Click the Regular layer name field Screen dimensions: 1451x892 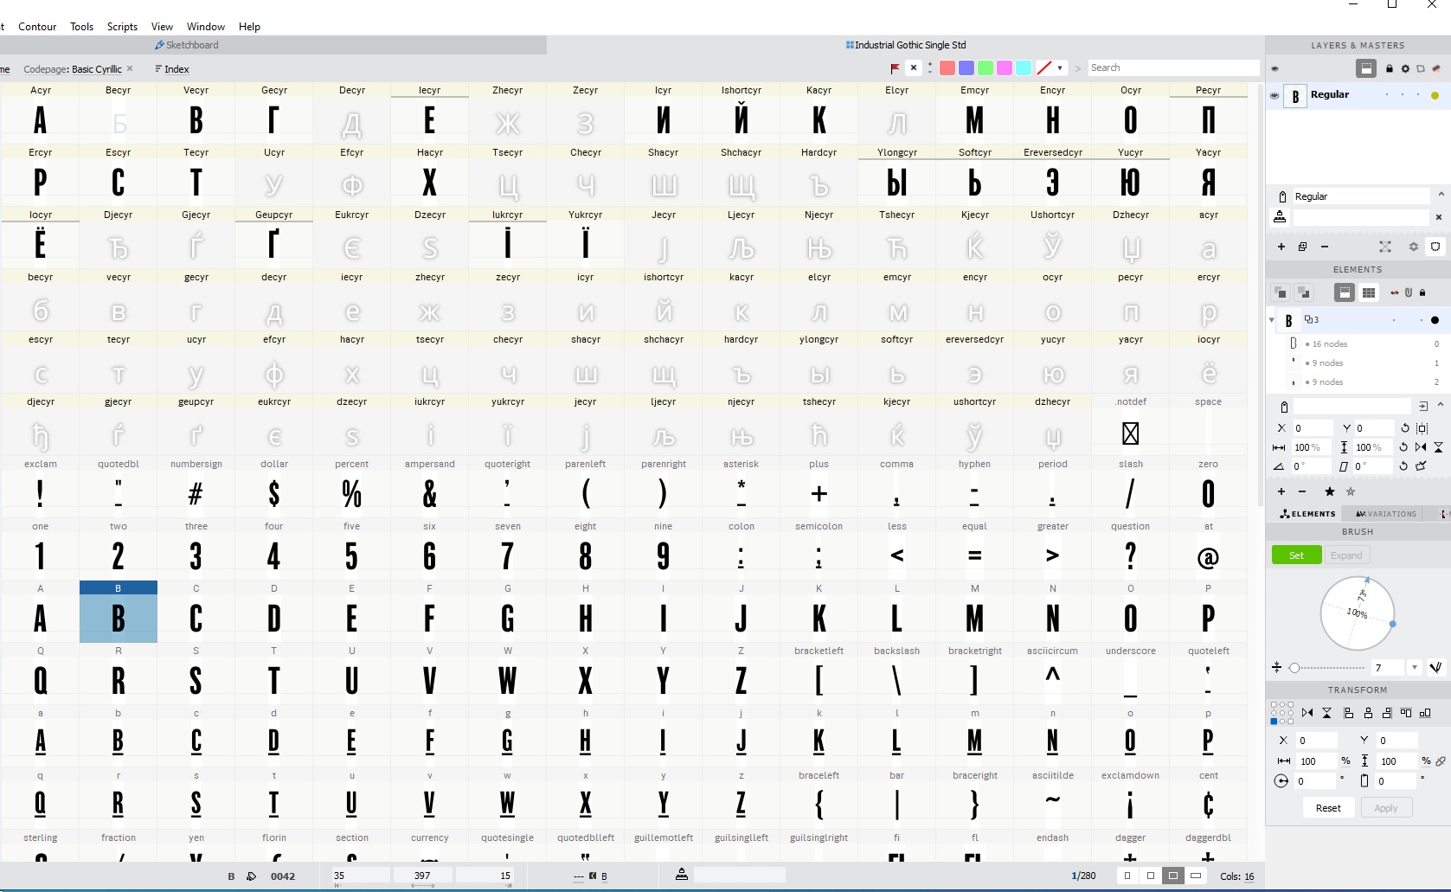(1361, 196)
